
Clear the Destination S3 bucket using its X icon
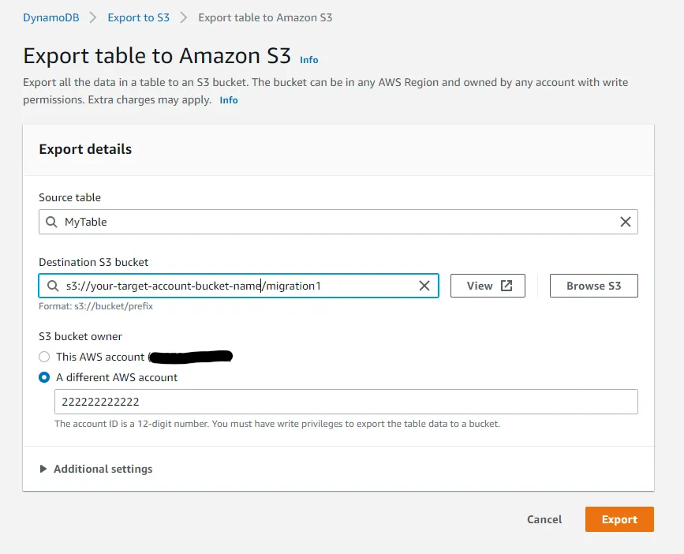424,286
